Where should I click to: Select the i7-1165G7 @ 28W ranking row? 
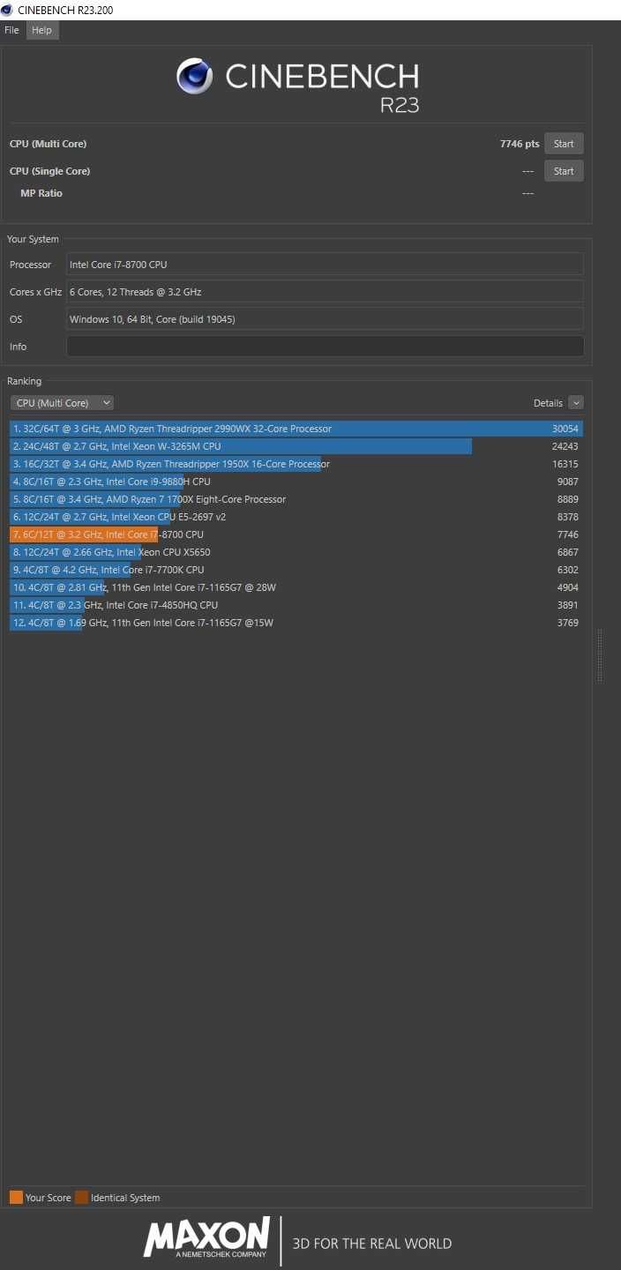[296, 587]
